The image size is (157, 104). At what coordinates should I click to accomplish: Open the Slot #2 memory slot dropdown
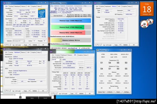pos(60,59)
